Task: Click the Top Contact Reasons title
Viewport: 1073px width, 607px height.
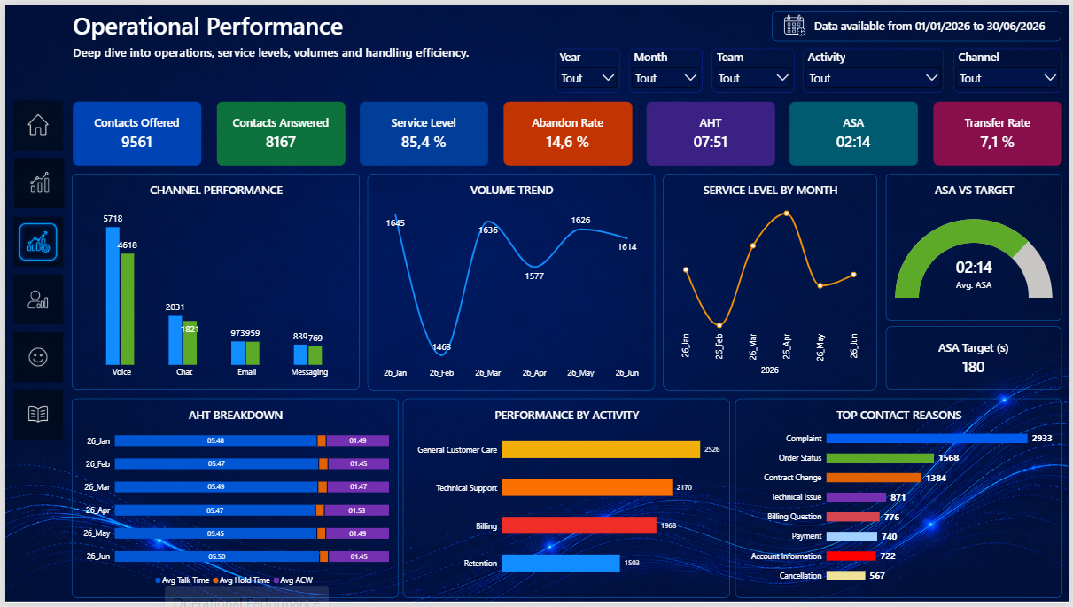Action: pos(898,415)
